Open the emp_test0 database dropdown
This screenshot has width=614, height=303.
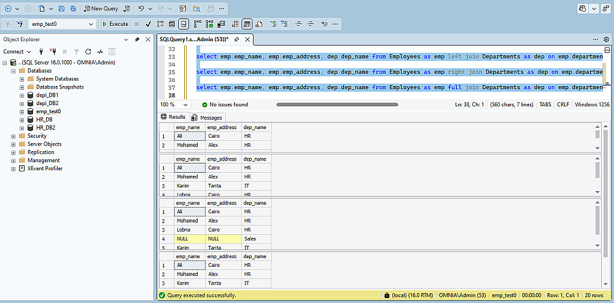[x=91, y=24]
